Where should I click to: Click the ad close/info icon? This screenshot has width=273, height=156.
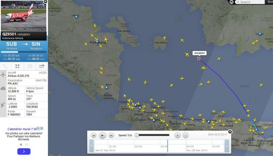pyautogui.click(x=42, y=128)
